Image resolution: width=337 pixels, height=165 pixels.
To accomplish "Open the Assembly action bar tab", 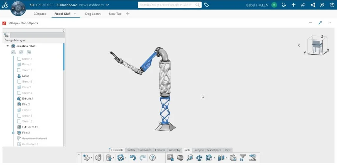I will [175, 150].
